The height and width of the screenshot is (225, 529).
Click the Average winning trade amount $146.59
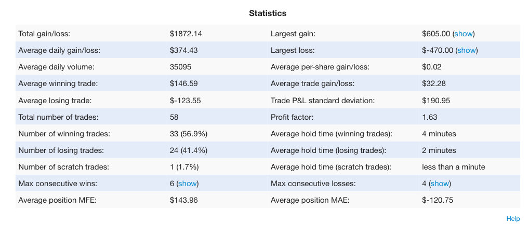[x=184, y=83]
